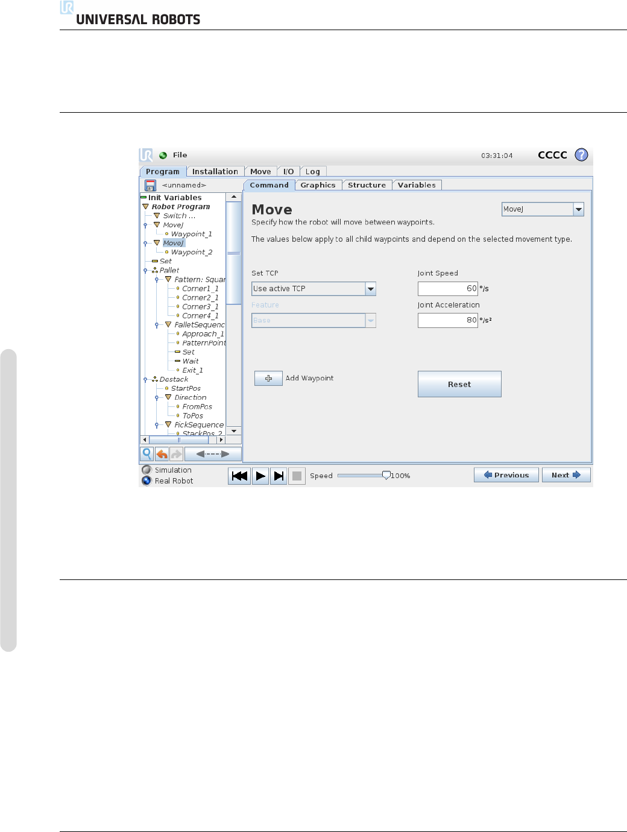Adjust the Speed slider handle
This screenshot has width=627, height=832.
click(386, 475)
